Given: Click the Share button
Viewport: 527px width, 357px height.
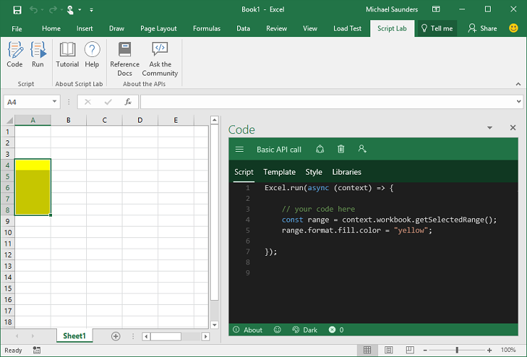Looking at the screenshot, I should tap(482, 29).
